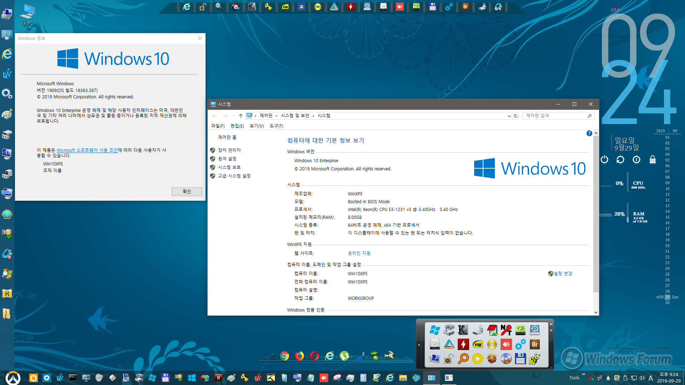Collapse launcher panel using left arrow
The width and height of the screenshot is (685, 385).
(419, 345)
